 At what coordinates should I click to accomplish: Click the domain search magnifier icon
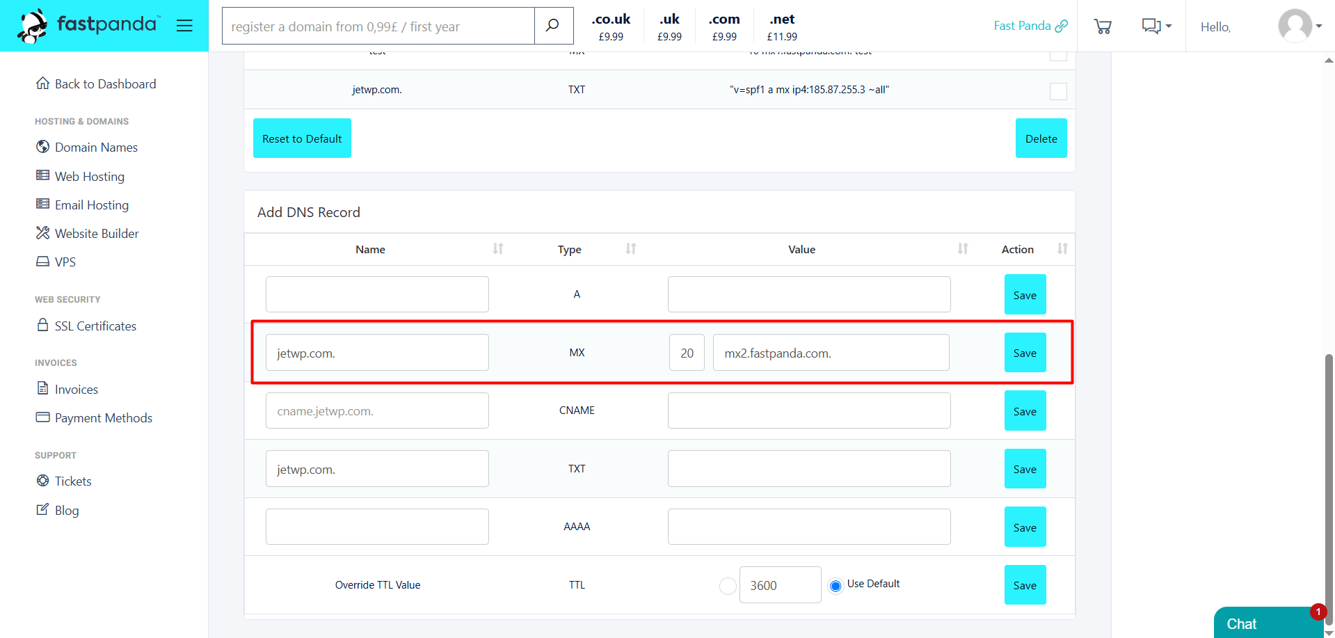(553, 26)
